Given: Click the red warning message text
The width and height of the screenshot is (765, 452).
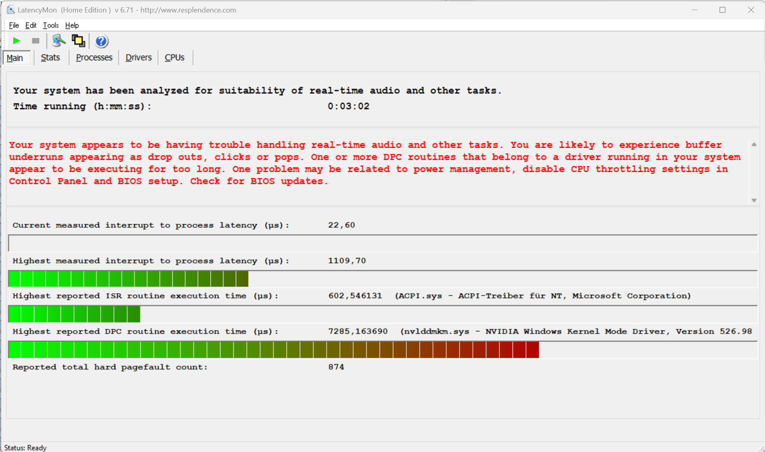Looking at the screenshot, I should pos(375,163).
